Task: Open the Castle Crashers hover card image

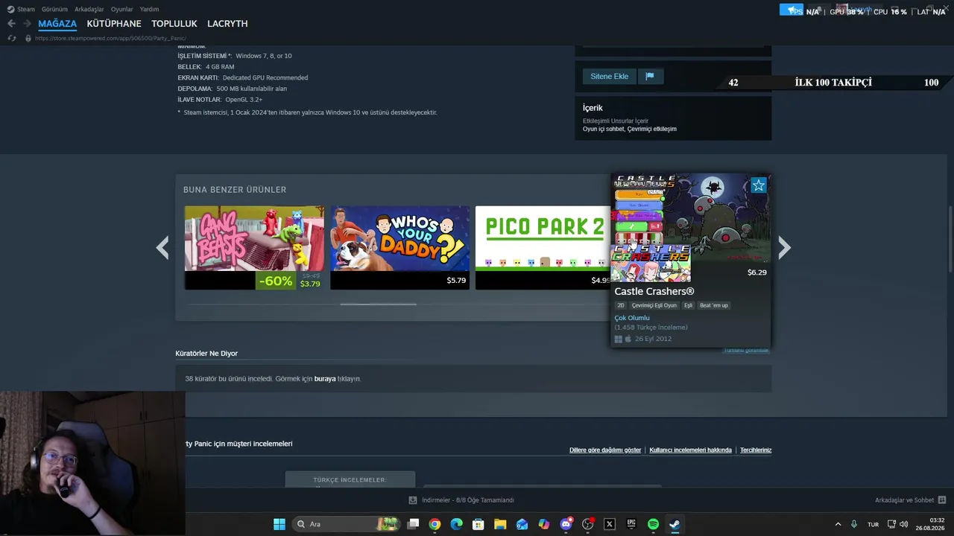Action: [691, 228]
